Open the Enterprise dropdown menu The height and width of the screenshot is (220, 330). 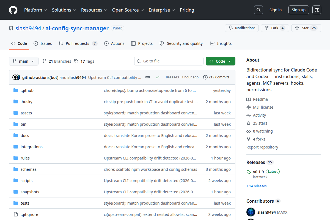(x=162, y=10)
